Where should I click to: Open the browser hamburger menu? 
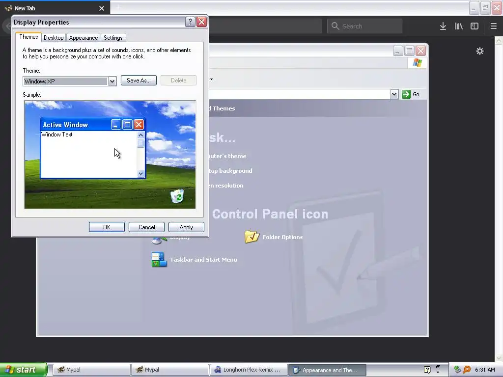[493, 27]
